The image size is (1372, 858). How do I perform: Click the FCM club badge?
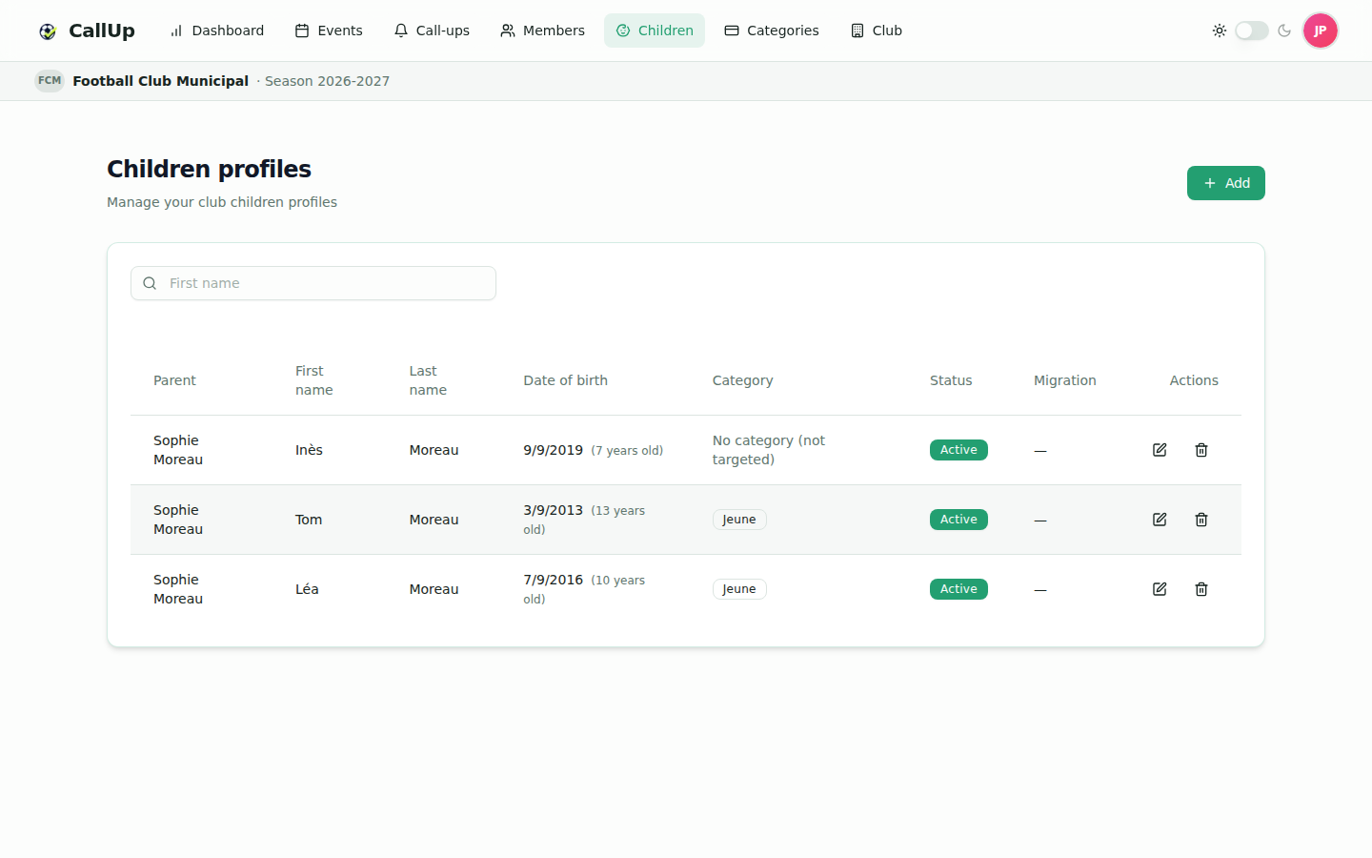click(50, 81)
